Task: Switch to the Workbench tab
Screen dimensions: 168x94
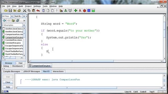Action: 17,66
